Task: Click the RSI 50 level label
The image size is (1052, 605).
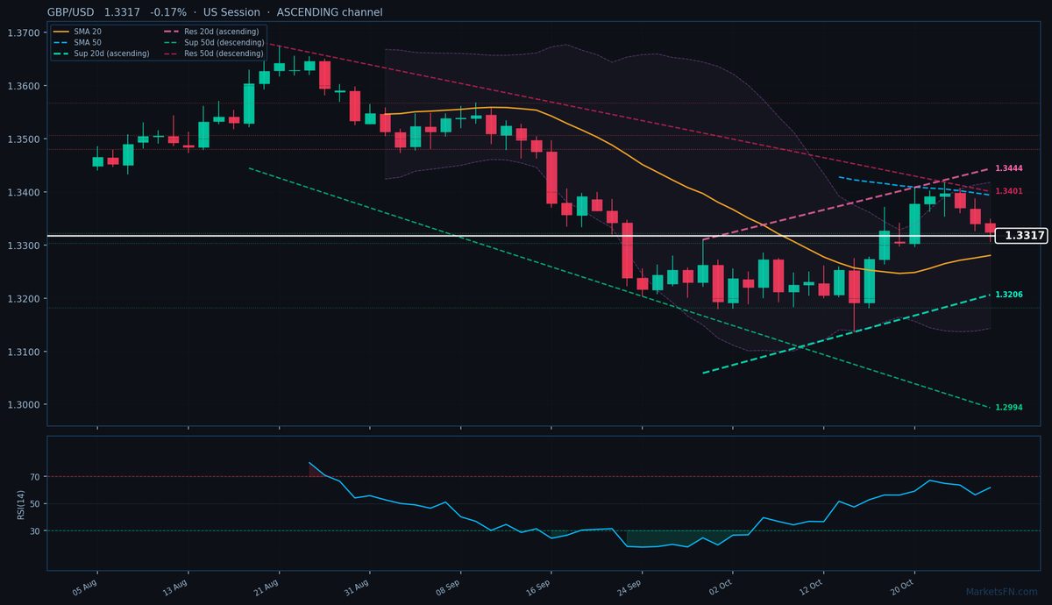Action: point(34,504)
